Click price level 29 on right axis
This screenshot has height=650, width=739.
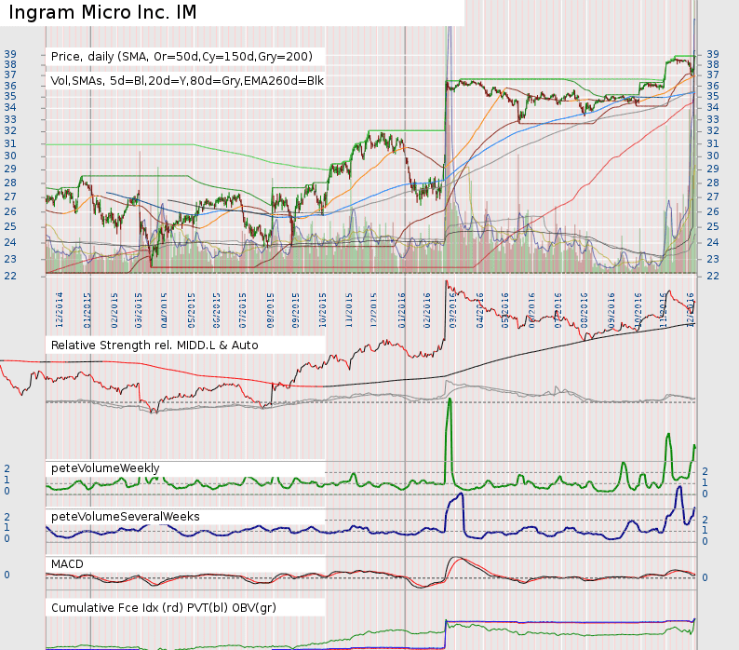tap(713, 169)
